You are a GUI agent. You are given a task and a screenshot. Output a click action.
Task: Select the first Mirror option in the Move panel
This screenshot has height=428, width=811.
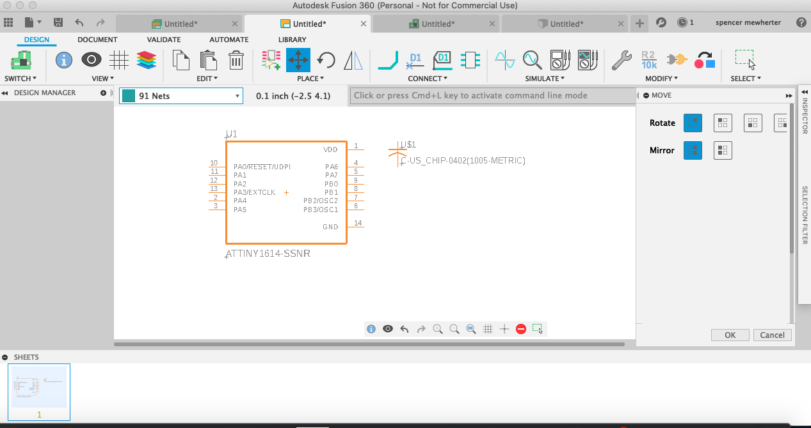tap(693, 150)
